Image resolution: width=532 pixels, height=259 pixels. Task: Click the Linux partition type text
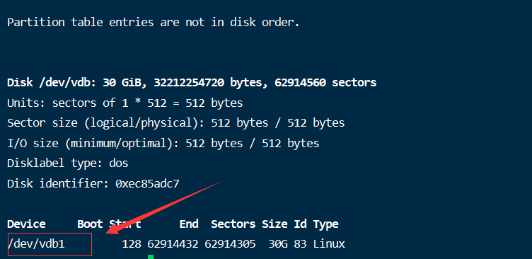pos(329,244)
